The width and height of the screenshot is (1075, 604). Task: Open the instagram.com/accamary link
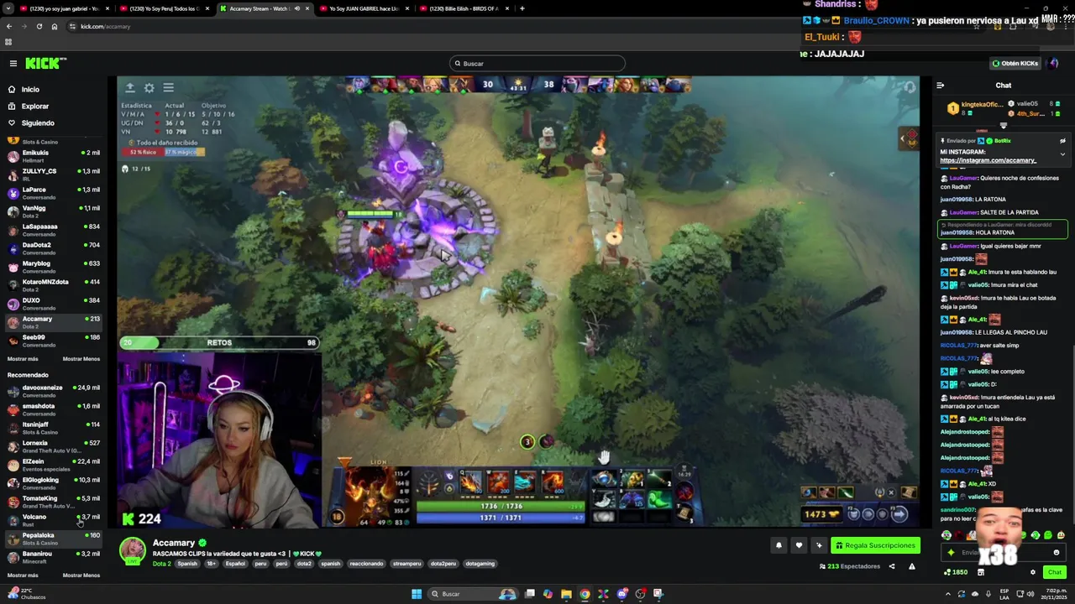[988, 160]
